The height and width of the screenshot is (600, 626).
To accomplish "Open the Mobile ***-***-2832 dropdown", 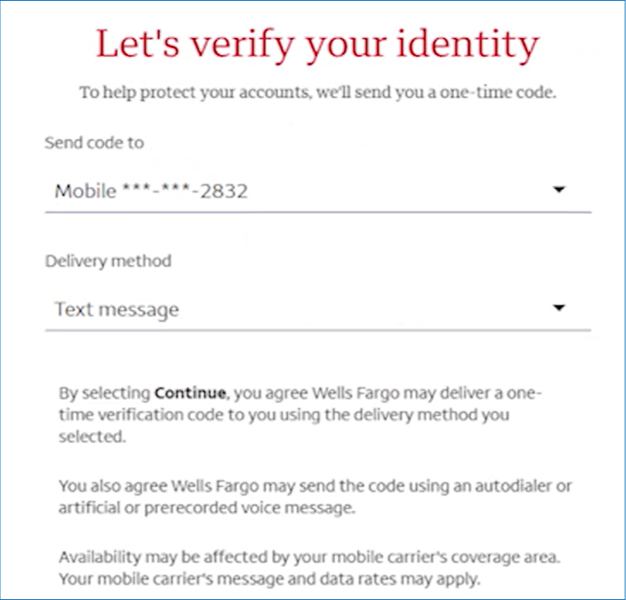I will (x=318, y=192).
